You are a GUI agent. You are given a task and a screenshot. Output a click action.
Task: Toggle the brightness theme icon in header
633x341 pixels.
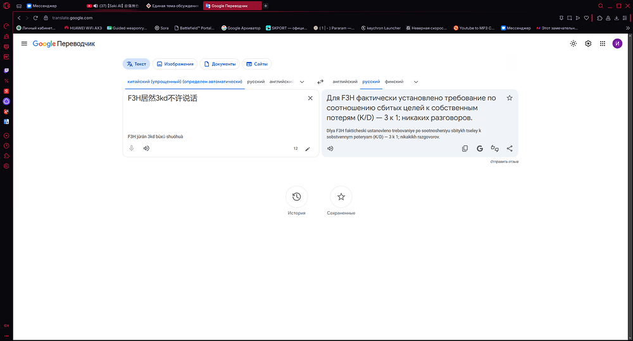tap(573, 44)
